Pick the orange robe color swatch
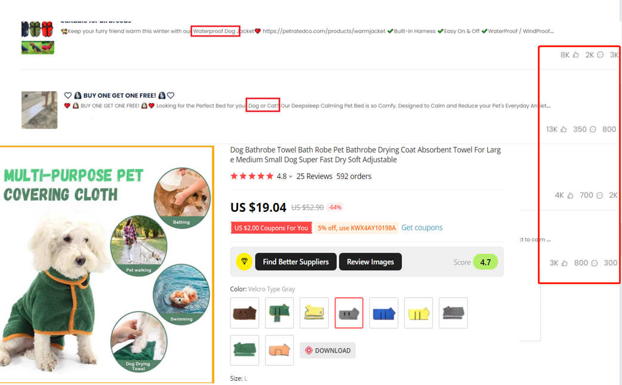The height and width of the screenshot is (385, 622). click(x=279, y=350)
